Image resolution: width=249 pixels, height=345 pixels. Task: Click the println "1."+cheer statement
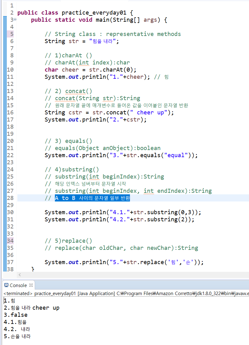coord(97,77)
